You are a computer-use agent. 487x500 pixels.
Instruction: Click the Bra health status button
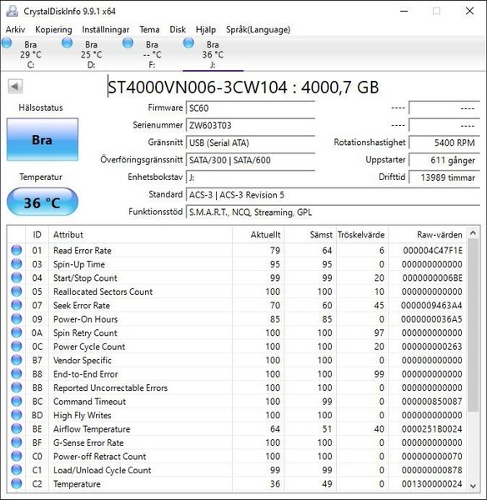(43, 140)
